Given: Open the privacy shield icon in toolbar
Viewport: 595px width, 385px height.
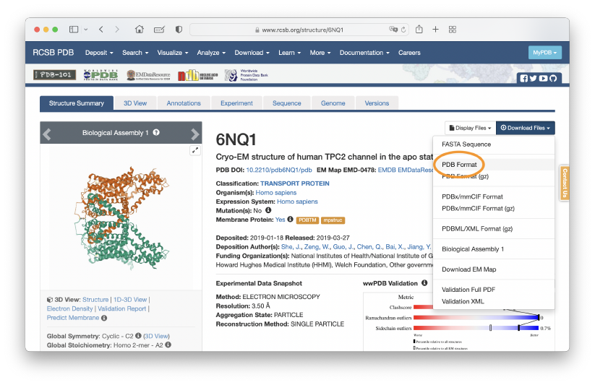Looking at the screenshot, I should coord(179,29).
